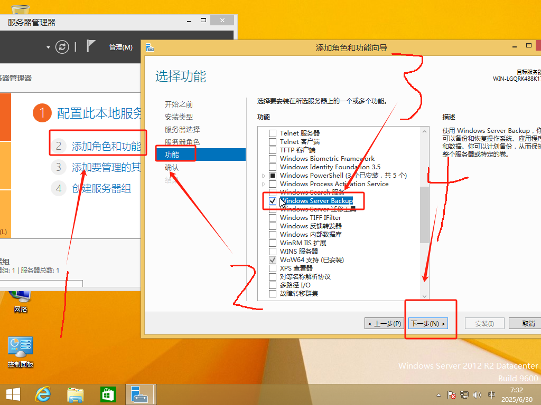Expand the Windows PowerShell tree node
Screen dimensions: 541x405
[264, 176]
